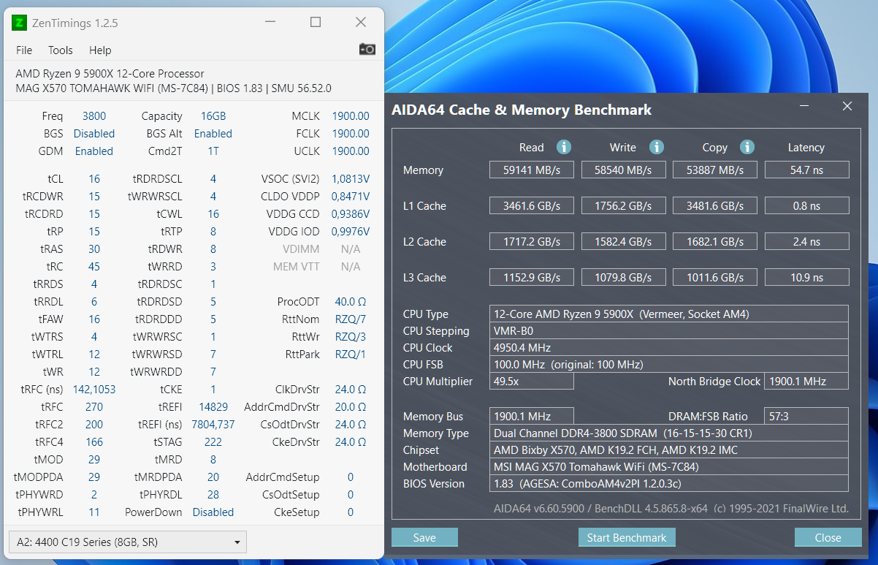Screen dimensions: 878x565
Task: Click the MCLK value 1900.00
Action: pyautogui.click(x=351, y=115)
